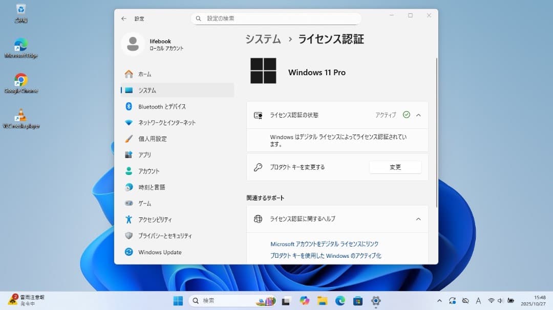Open Google Chrome from the desktop
The width and height of the screenshot is (553, 310).
[20, 79]
